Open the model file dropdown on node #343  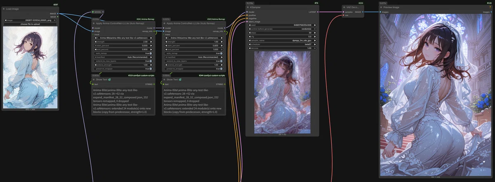click(x=193, y=38)
